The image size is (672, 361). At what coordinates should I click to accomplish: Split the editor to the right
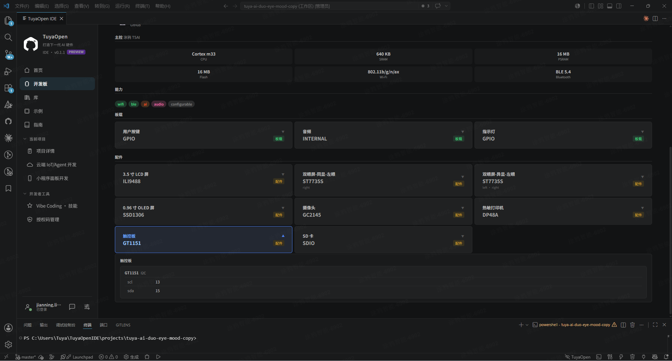(655, 19)
